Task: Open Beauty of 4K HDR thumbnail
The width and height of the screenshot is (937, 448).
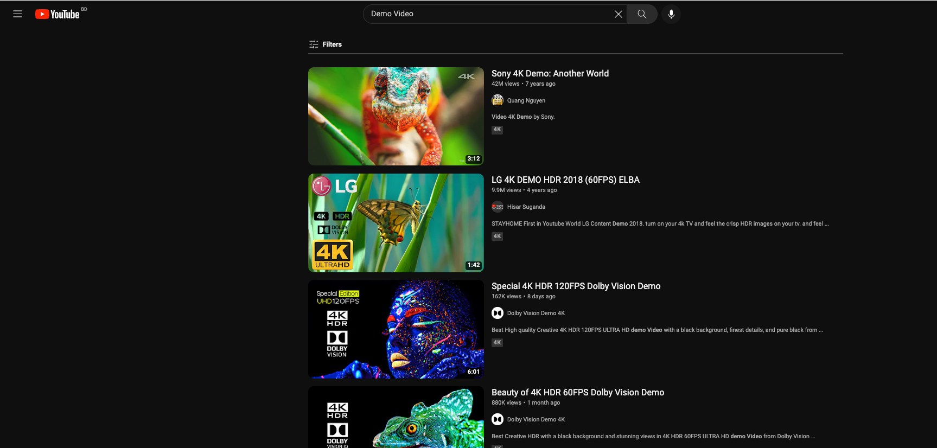Action: [x=396, y=417]
